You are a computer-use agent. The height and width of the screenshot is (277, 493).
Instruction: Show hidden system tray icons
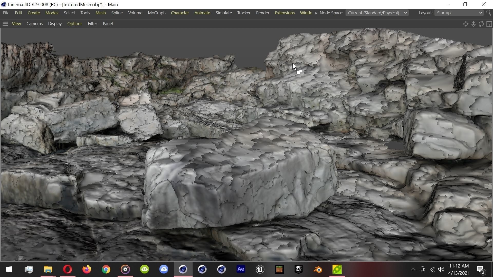tap(413, 269)
